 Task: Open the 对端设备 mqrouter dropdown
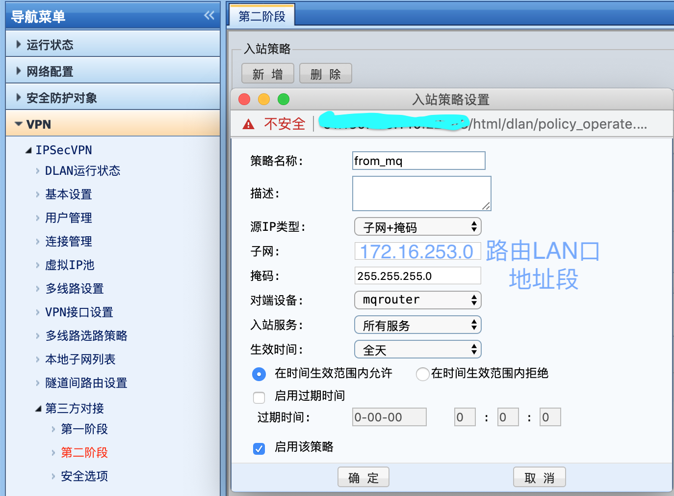tap(417, 300)
